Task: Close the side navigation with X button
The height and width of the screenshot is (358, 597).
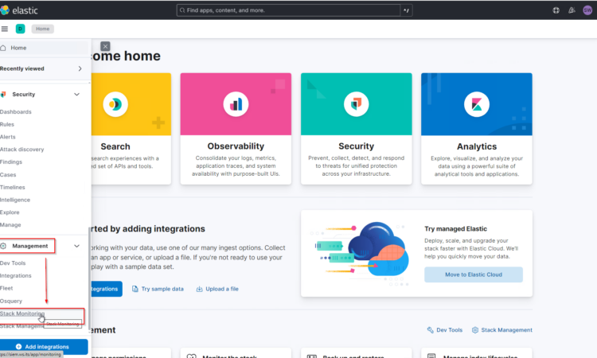Action: point(105,46)
